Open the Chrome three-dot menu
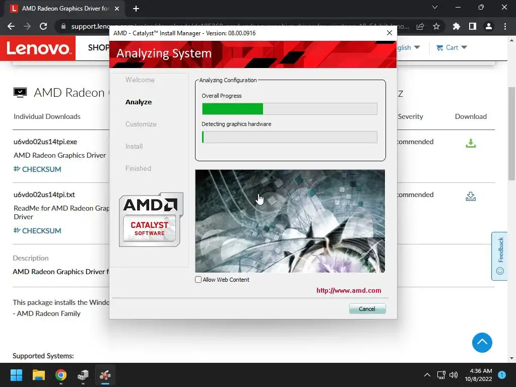This screenshot has height=387, width=516. pyautogui.click(x=505, y=26)
